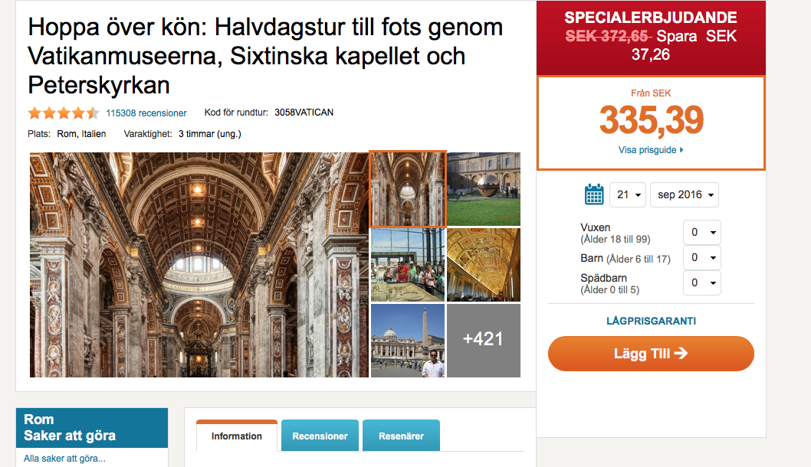Click the Lägg Till button
Screen dimensions: 811x467
click(x=651, y=354)
